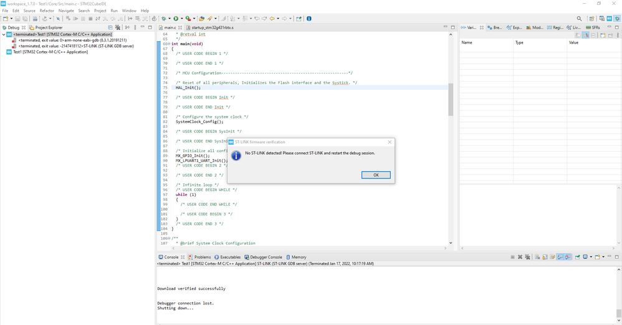
Task: Toggle Word Wrap in Console
Action: point(553,257)
